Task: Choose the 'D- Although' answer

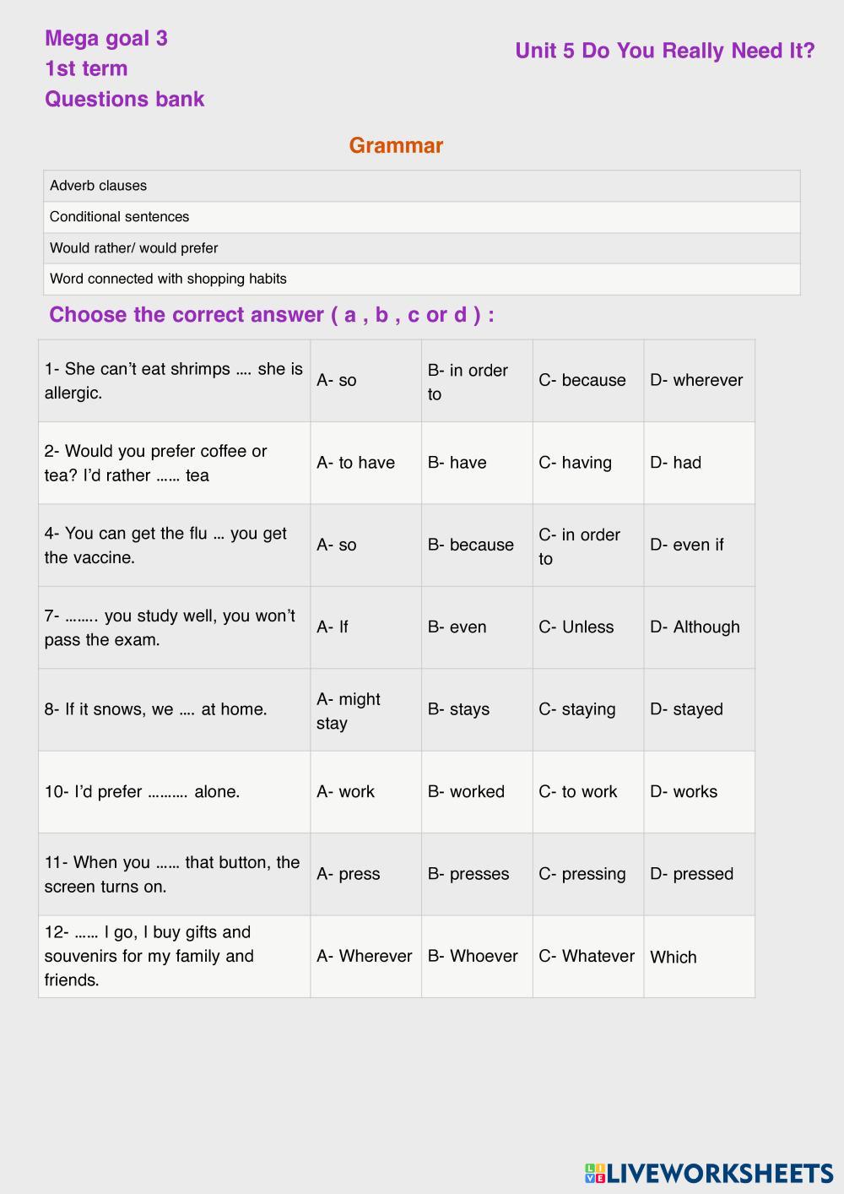Action: (x=695, y=627)
